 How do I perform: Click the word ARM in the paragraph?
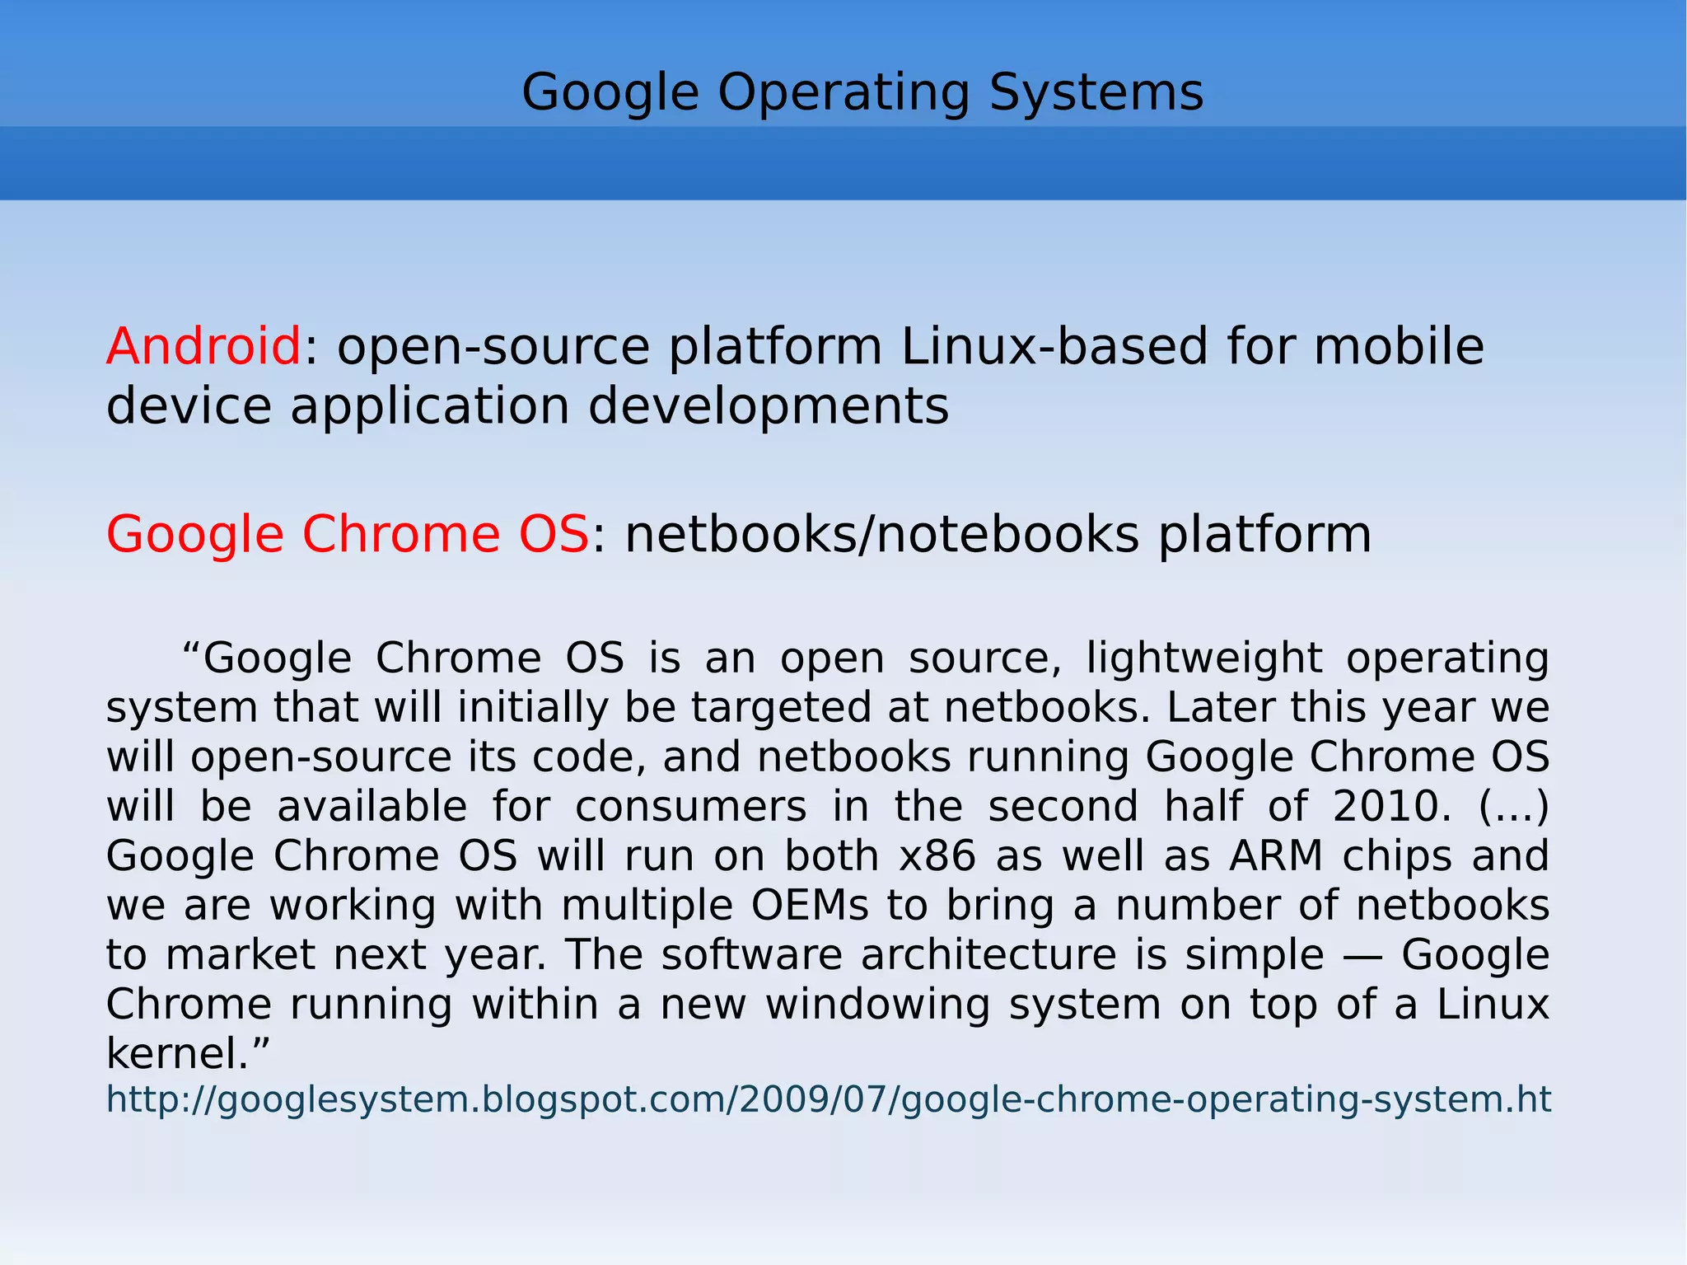(1276, 856)
